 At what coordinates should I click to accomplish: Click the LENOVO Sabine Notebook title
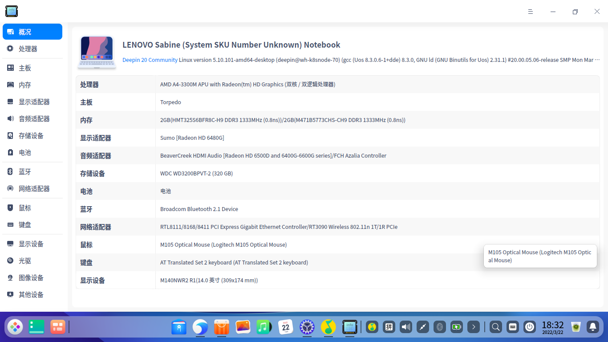231,45
